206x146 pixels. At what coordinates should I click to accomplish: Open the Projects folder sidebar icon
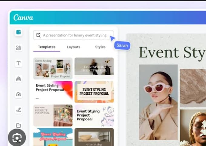coord(18,125)
